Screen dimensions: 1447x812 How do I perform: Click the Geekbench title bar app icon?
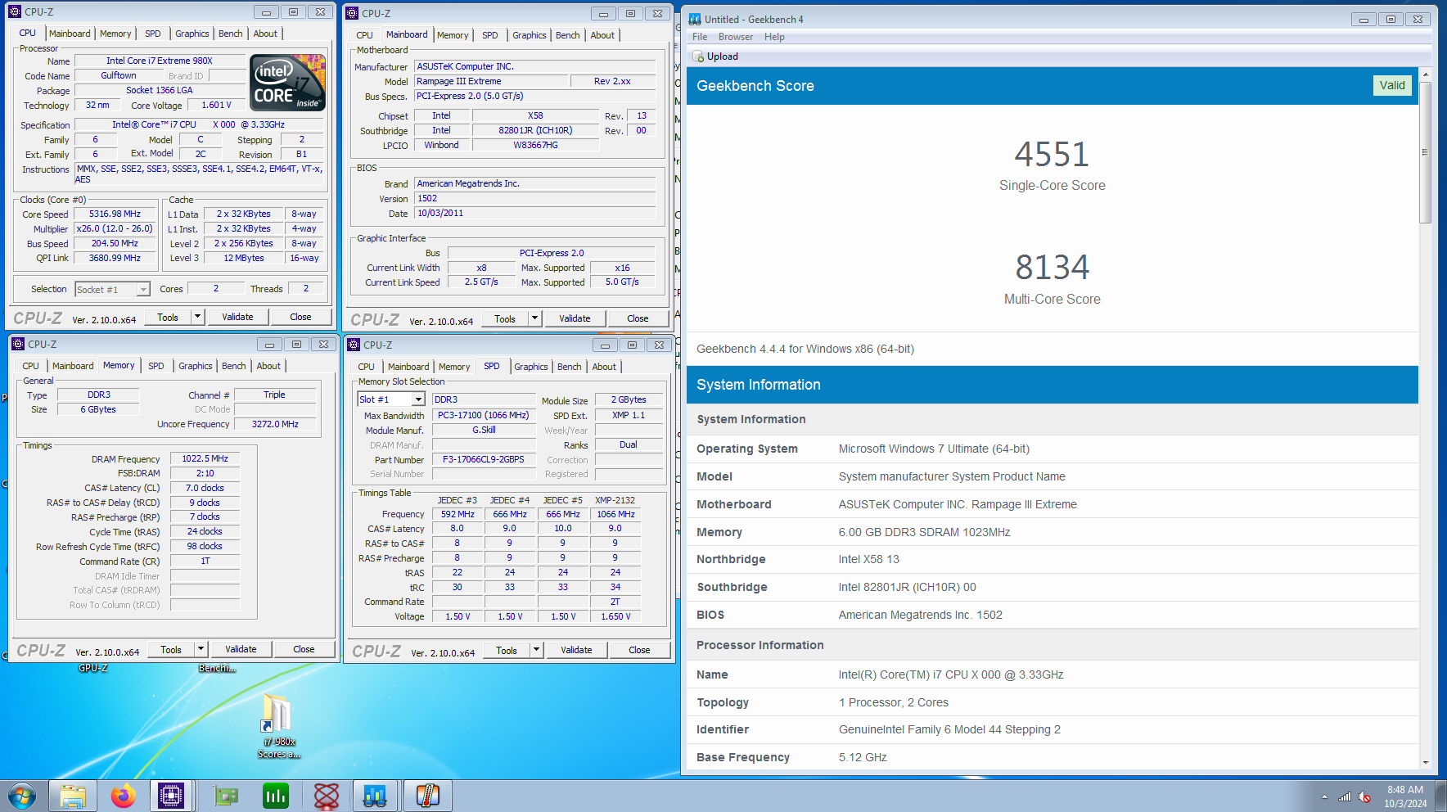(695, 19)
